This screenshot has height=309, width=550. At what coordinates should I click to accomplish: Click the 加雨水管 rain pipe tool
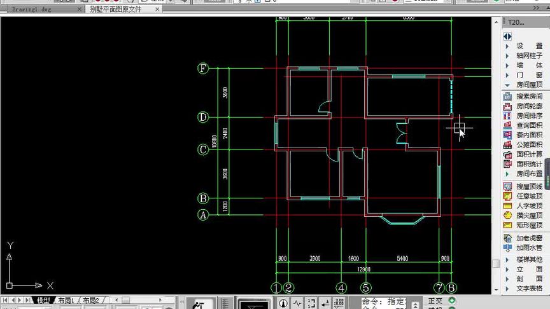tap(524, 248)
